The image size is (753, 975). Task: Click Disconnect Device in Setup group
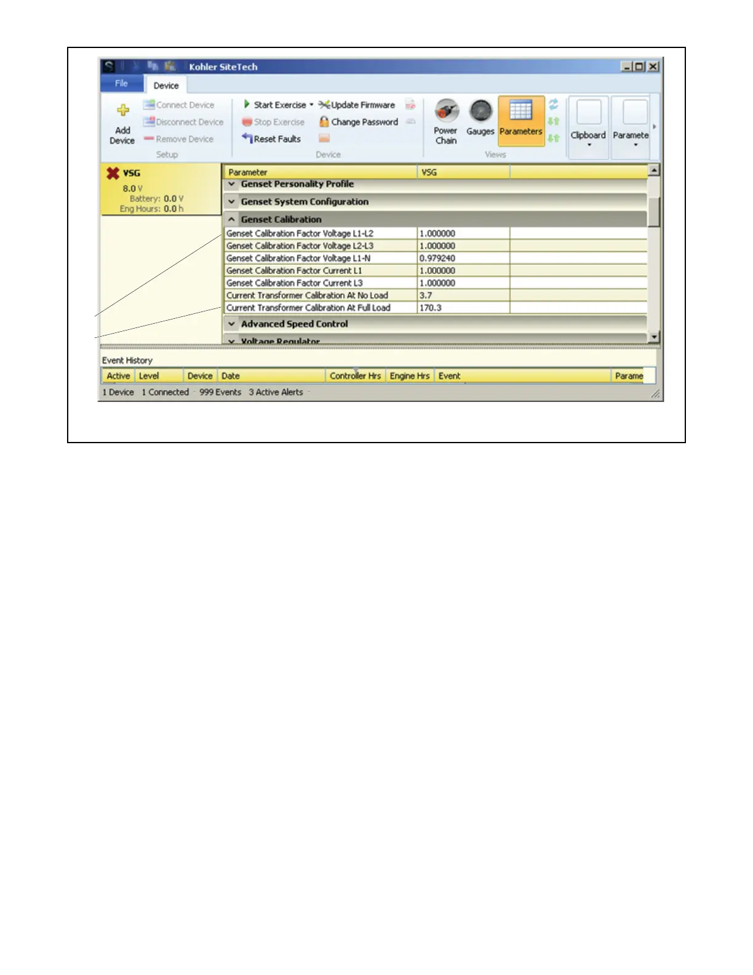pos(183,122)
